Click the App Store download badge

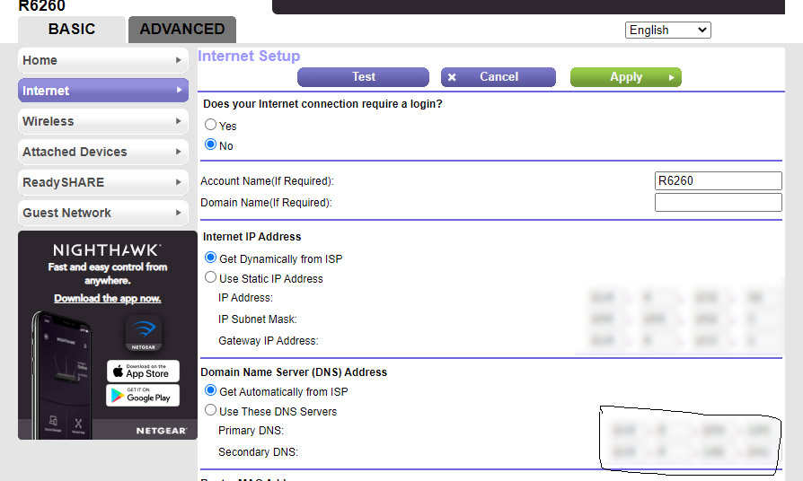143,371
